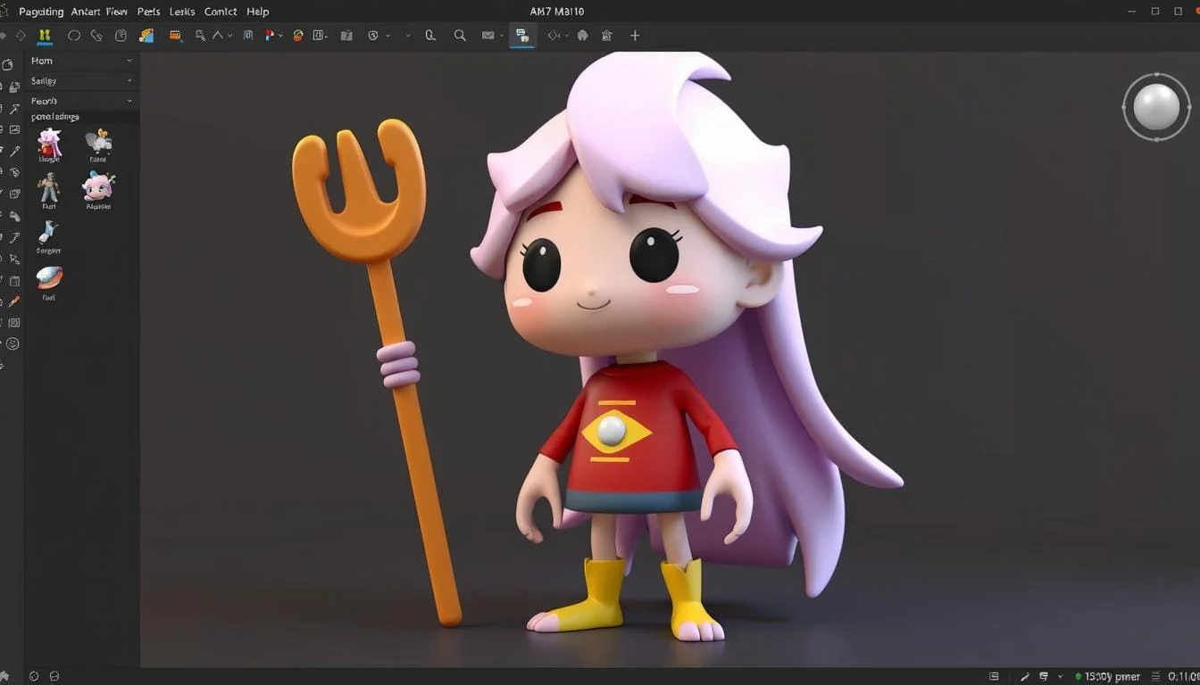Viewport: 1200px width, 685px height.
Task: Expand the Pecrb panel dropdown
Action: coord(129,101)
